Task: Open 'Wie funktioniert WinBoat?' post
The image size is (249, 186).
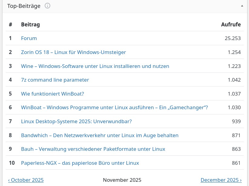Action: (x=52, y=94)
